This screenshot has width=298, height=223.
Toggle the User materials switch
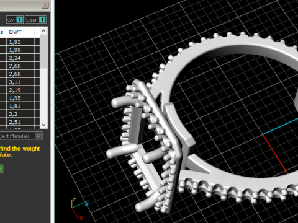click(35, 20)
